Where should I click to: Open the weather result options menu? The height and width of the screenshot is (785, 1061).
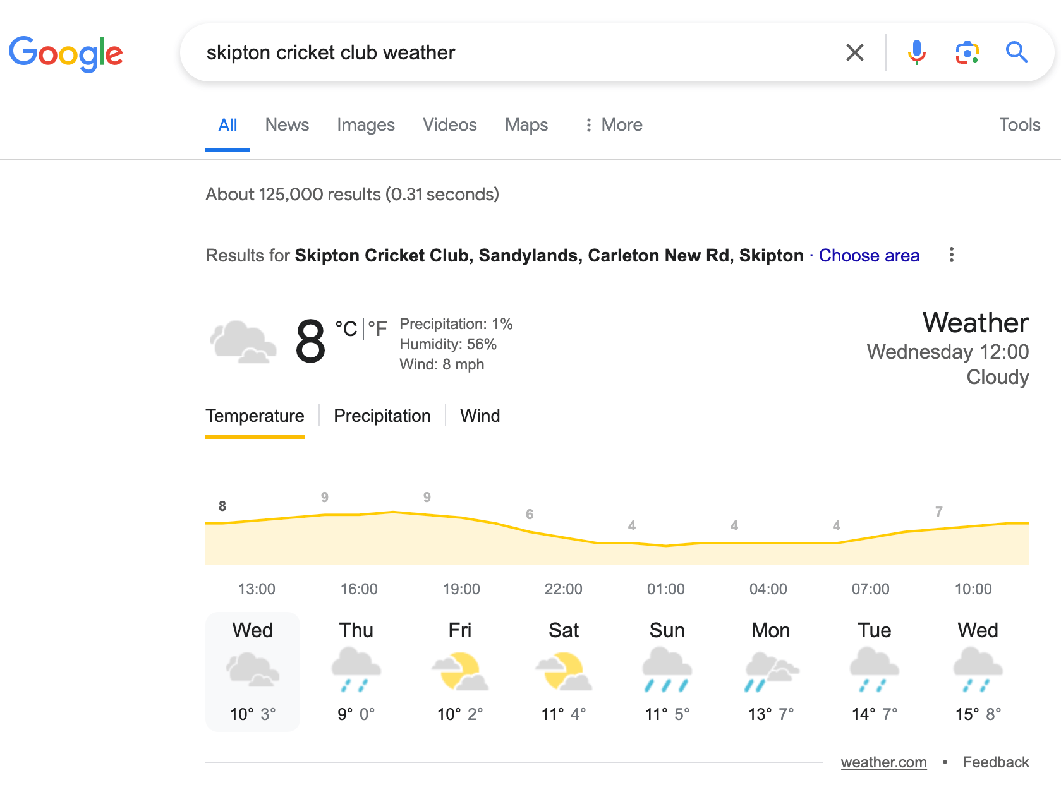click(x=951, y=255)
